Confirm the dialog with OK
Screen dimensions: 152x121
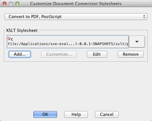45,114
